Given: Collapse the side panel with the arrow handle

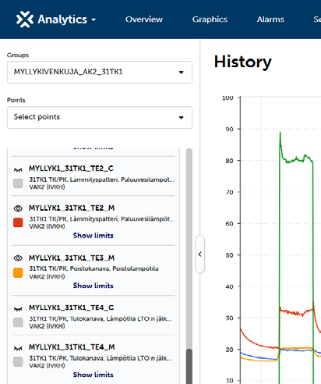Looking at the screenshot, I should [199, 254].
